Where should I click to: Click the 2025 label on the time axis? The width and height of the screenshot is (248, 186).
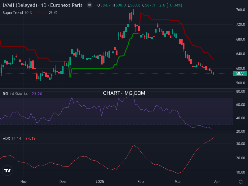100,182
